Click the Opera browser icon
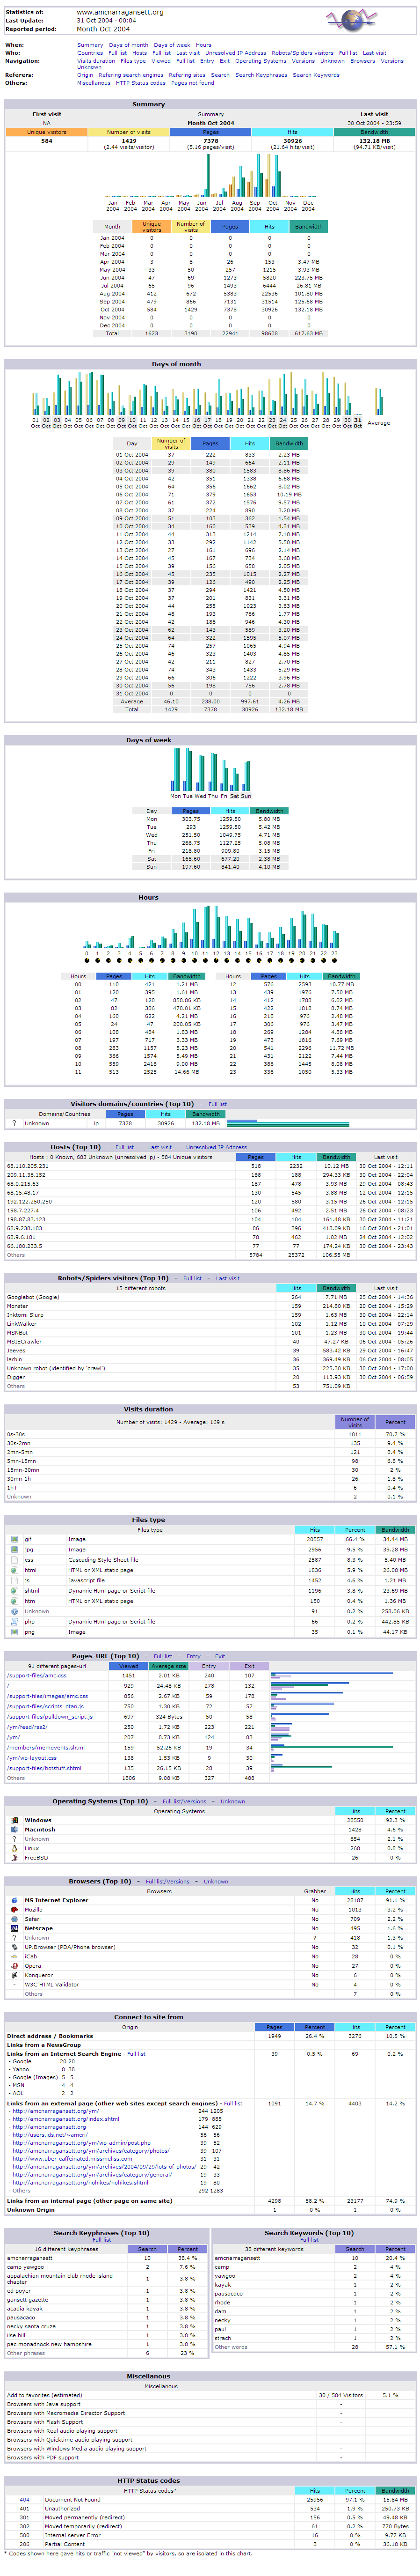Screen dimensions: 420x2576 click(x=14, y=1965)
